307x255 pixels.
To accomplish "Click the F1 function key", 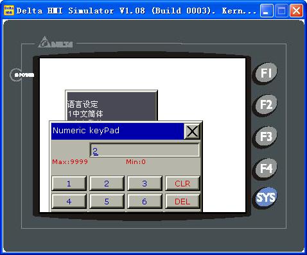I will (265, 73).
